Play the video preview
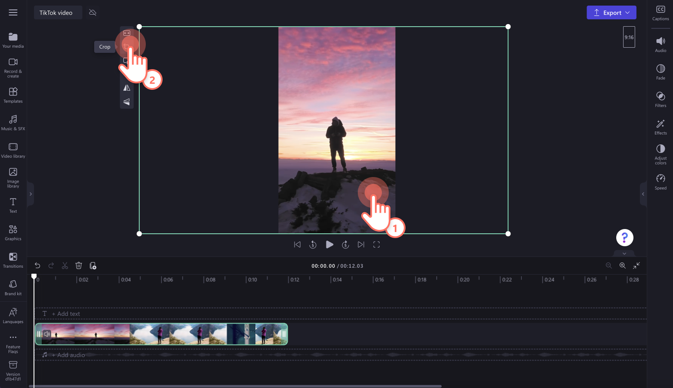Viewport: 673px width, 388px height. click(x=329, y=244)
